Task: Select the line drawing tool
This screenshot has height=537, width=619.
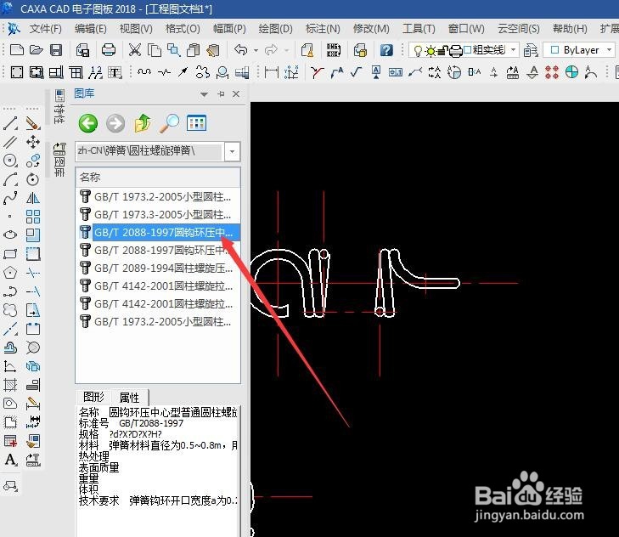Action: click(x=10, y=123)
